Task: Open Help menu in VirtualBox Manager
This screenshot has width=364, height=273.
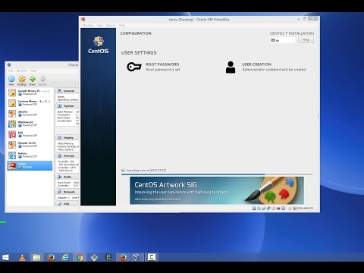Action: click(x=33, y=71)
